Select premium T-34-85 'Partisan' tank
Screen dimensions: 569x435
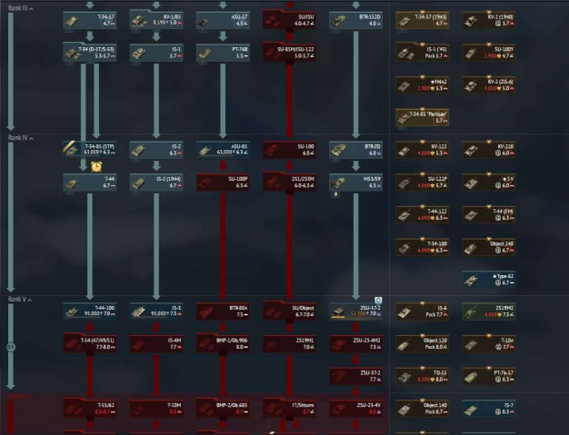pyautogui.click(x=423, y=118)
